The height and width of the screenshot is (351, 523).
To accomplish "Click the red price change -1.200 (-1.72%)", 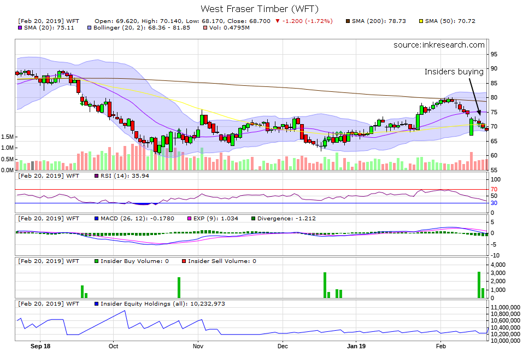I will 304,21.
